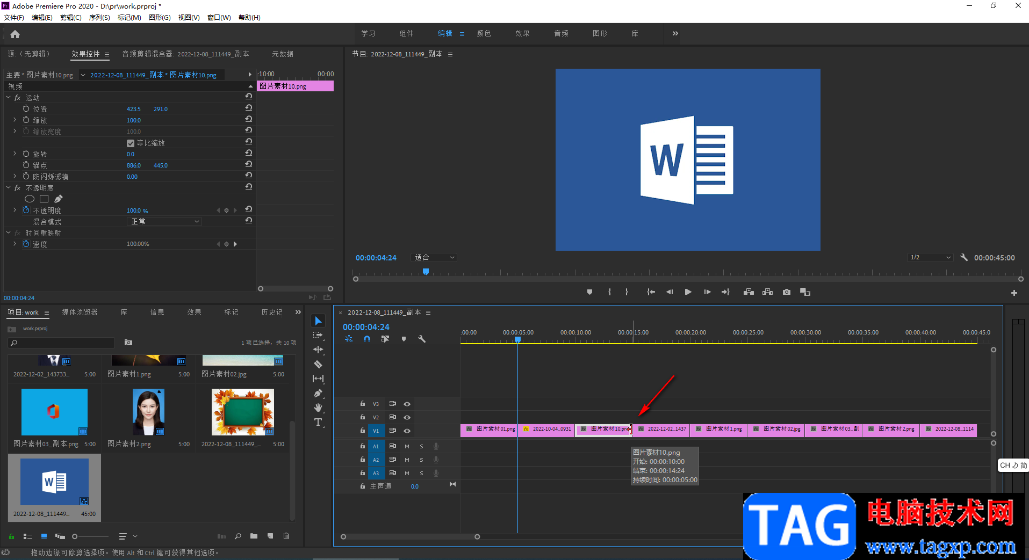The image size is (1029, 560).
Task: Toggle V2 track output eye
Action: point(407,417)
